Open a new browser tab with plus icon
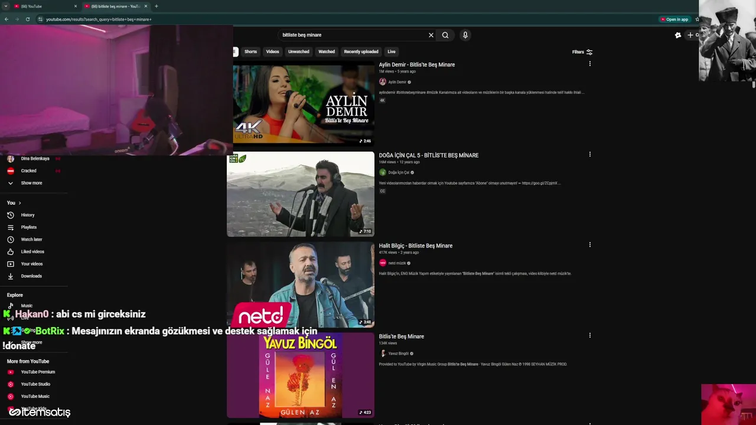Screen dimensions: 756x425 pos(156,6)
